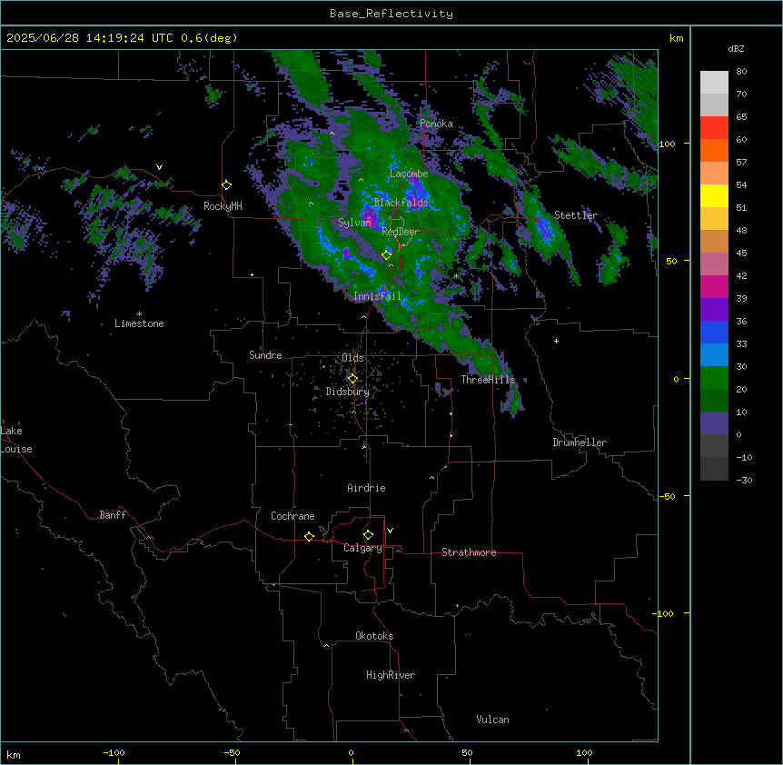Image resolution: width=783 pixels, height=765 pixels.
Task: Click the Innisfail city label
Action: [378, 296]
